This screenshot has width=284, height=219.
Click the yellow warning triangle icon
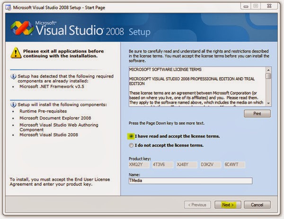(16, 53)
